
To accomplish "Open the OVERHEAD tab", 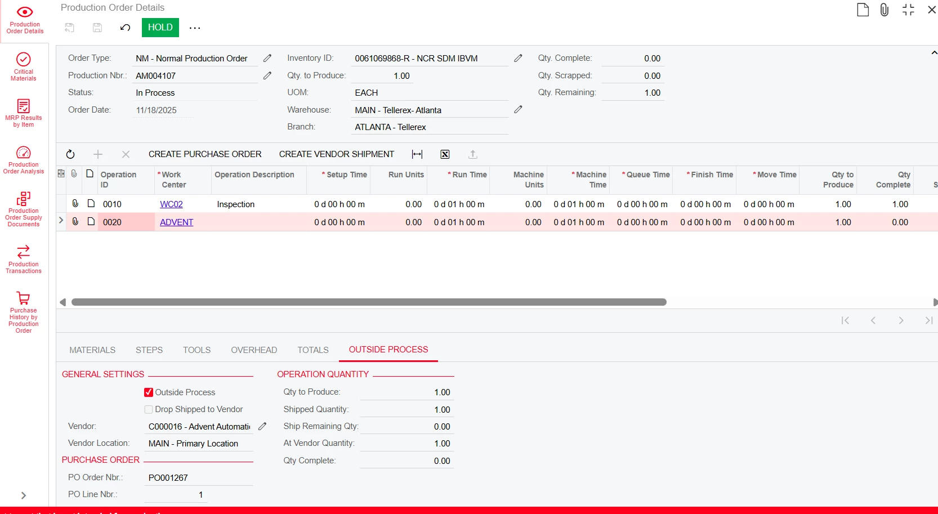I will [x=254, y=350].
